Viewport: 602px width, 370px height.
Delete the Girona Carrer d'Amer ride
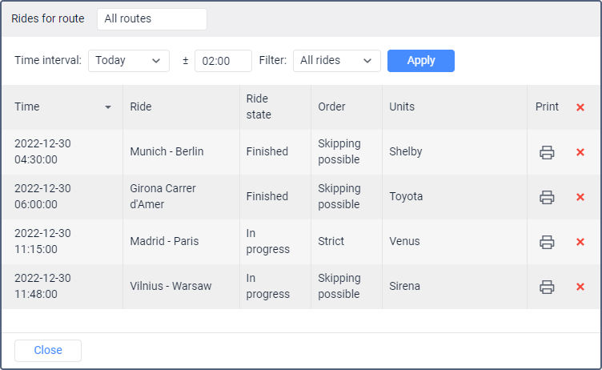click(580, 197)
